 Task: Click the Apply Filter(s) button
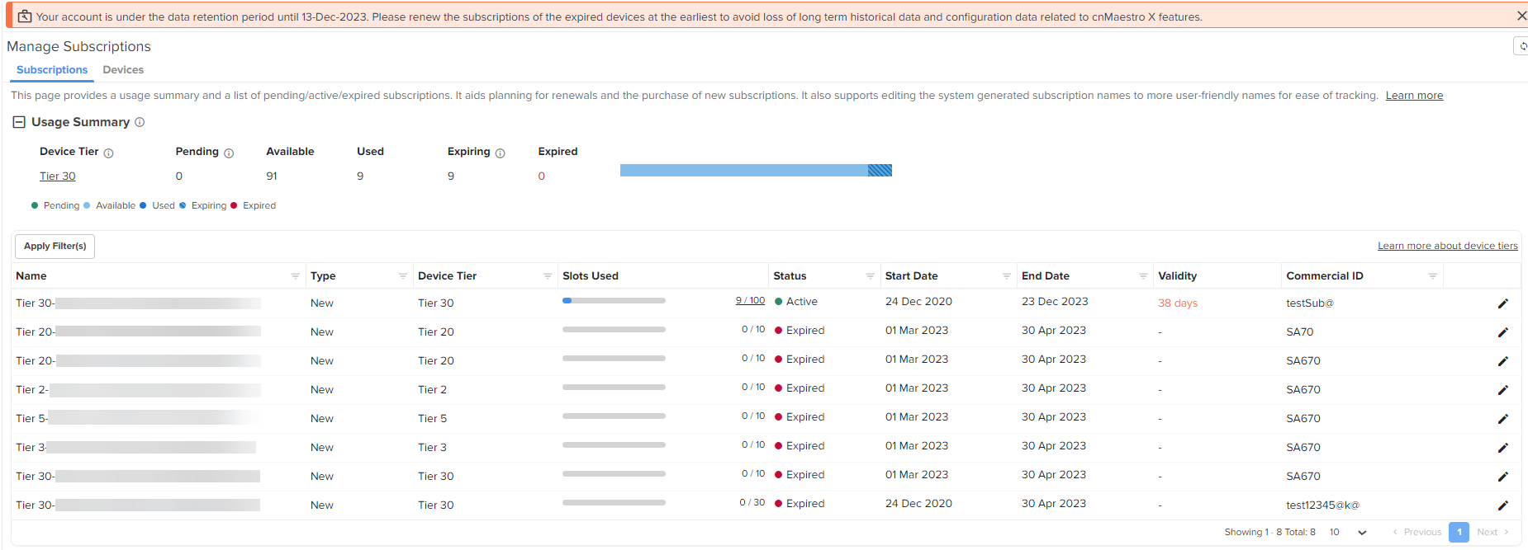click(55, 246)
